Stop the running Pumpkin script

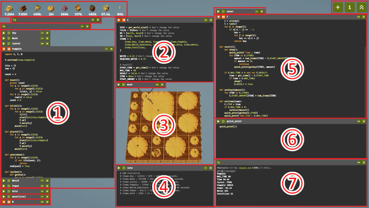[x=4, y=48]
